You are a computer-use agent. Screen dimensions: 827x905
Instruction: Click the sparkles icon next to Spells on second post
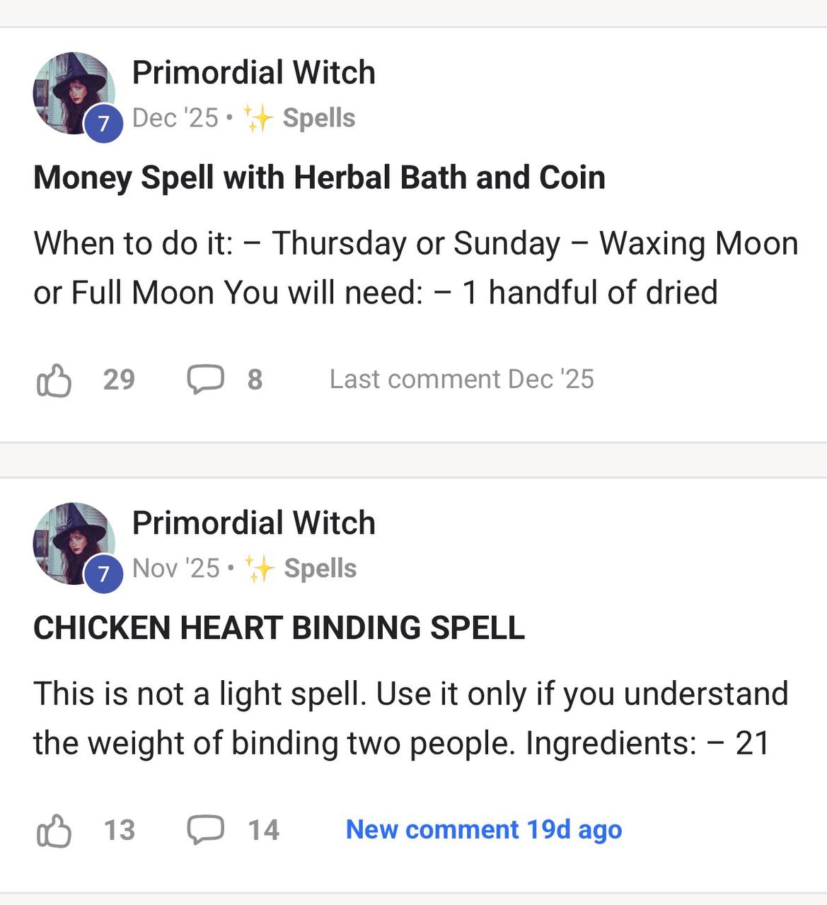coord(259,566)
